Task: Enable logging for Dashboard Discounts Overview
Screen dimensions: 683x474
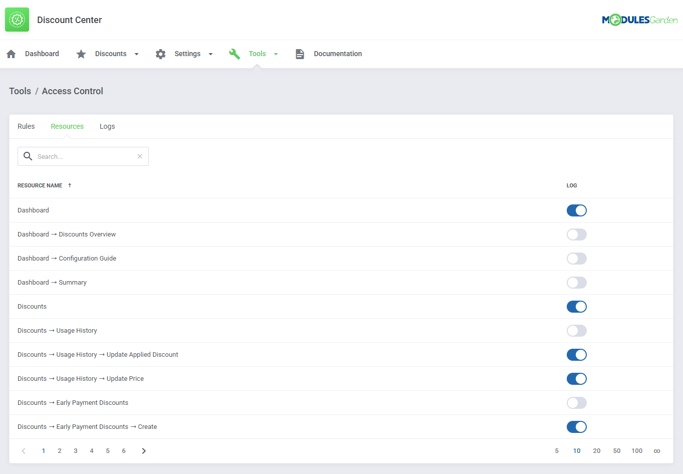Action: point(576,234)
